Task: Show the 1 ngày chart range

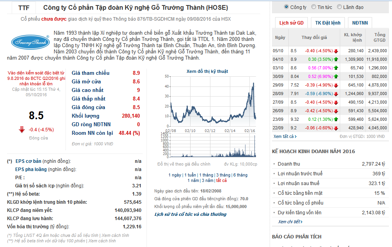Action: 175,175
